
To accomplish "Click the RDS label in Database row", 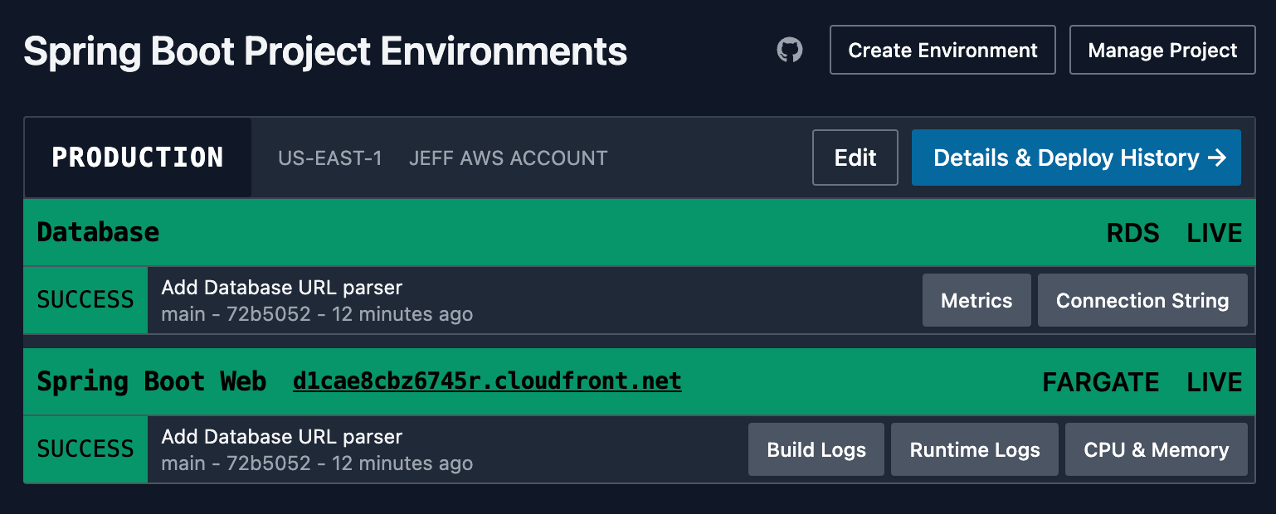I will pyautogui.click(x=1133, y=233).
